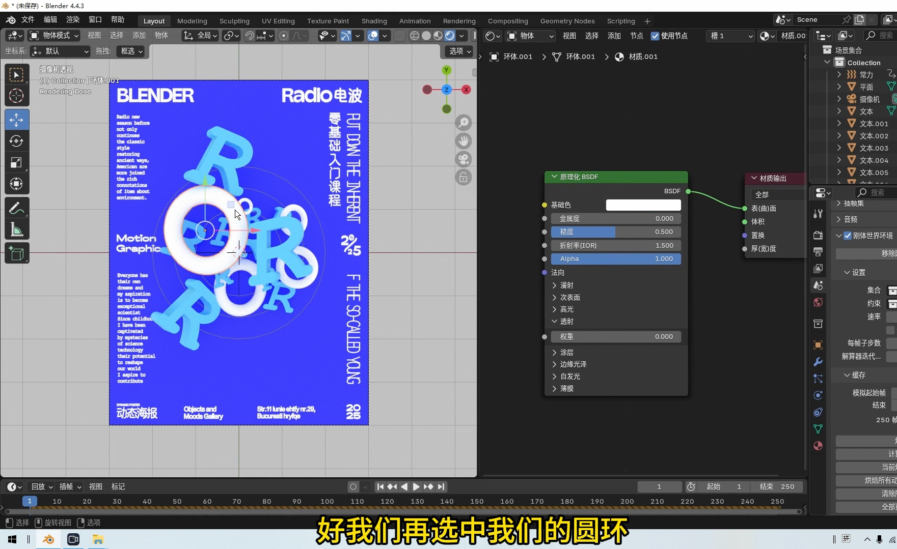Select the Measure tool

coord(17,229)
